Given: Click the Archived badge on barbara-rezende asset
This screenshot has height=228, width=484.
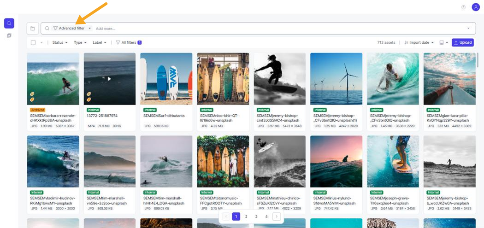Looking at the screenshot, I should coord(38,110).
